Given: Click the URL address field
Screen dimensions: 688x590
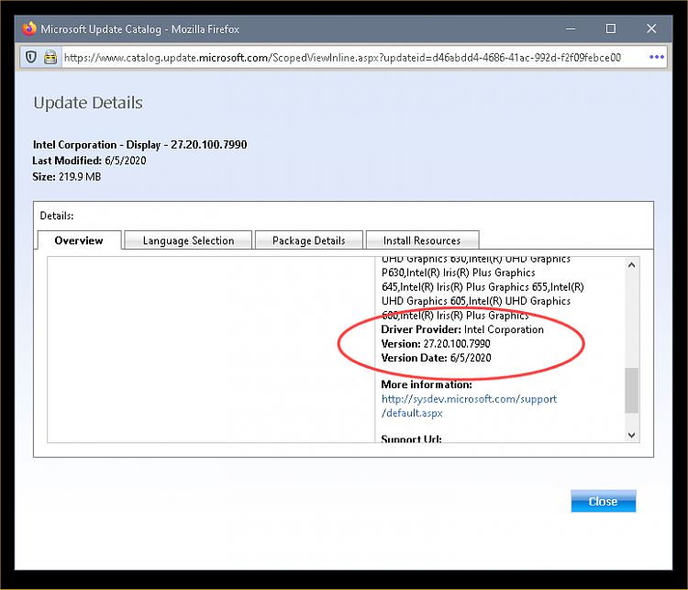Looking at the screenshot, I should point(342,58).
